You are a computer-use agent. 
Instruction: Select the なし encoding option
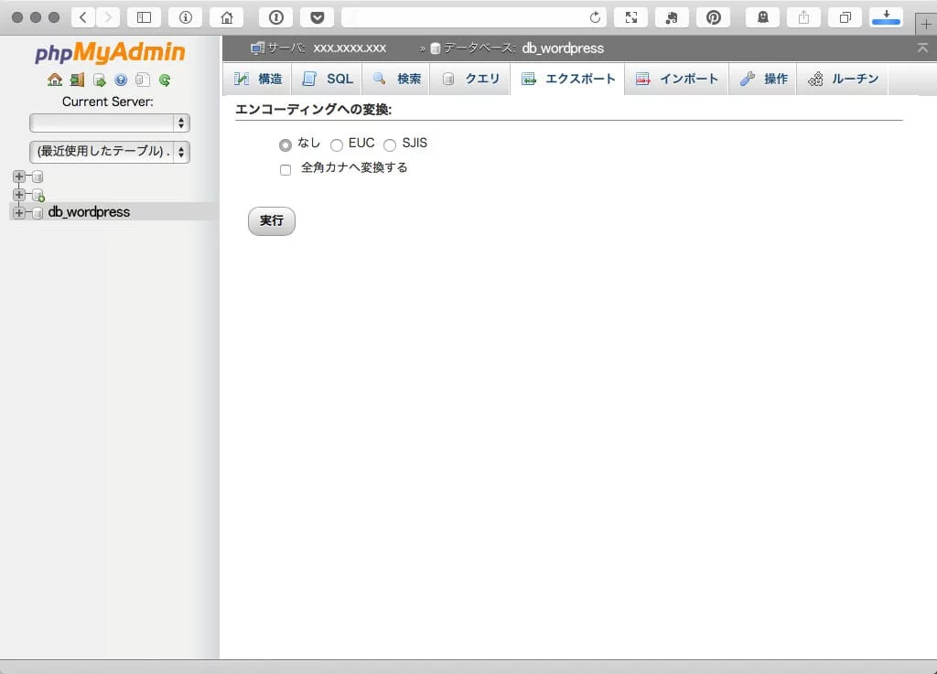point(285,145)
